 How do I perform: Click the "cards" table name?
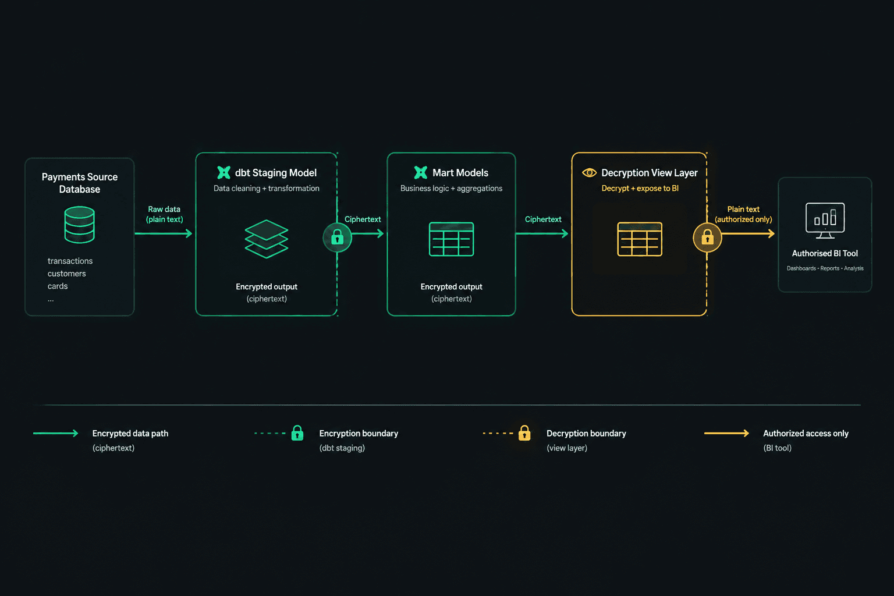click(58, 286)
